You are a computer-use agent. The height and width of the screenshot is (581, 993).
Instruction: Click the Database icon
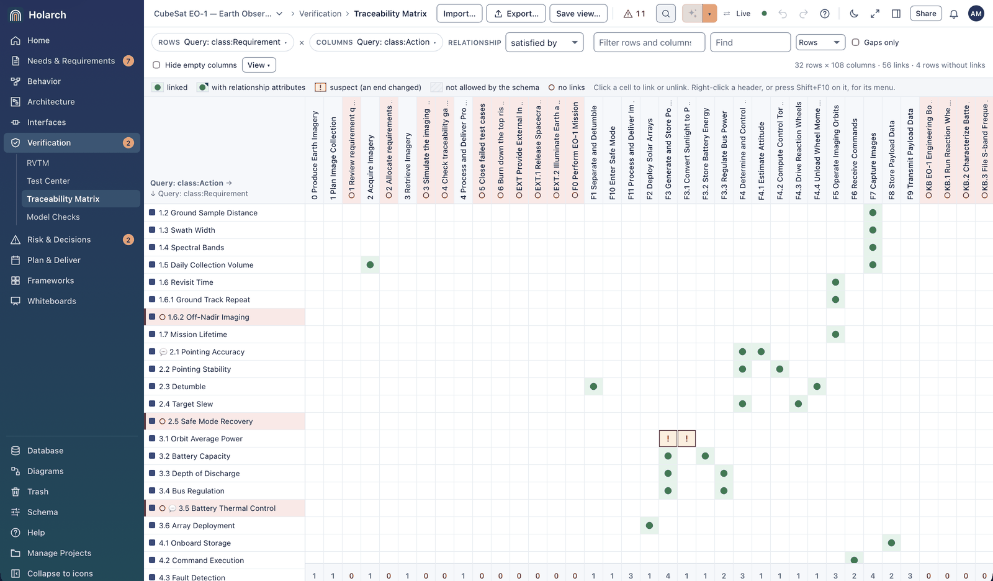click(16, 451)
